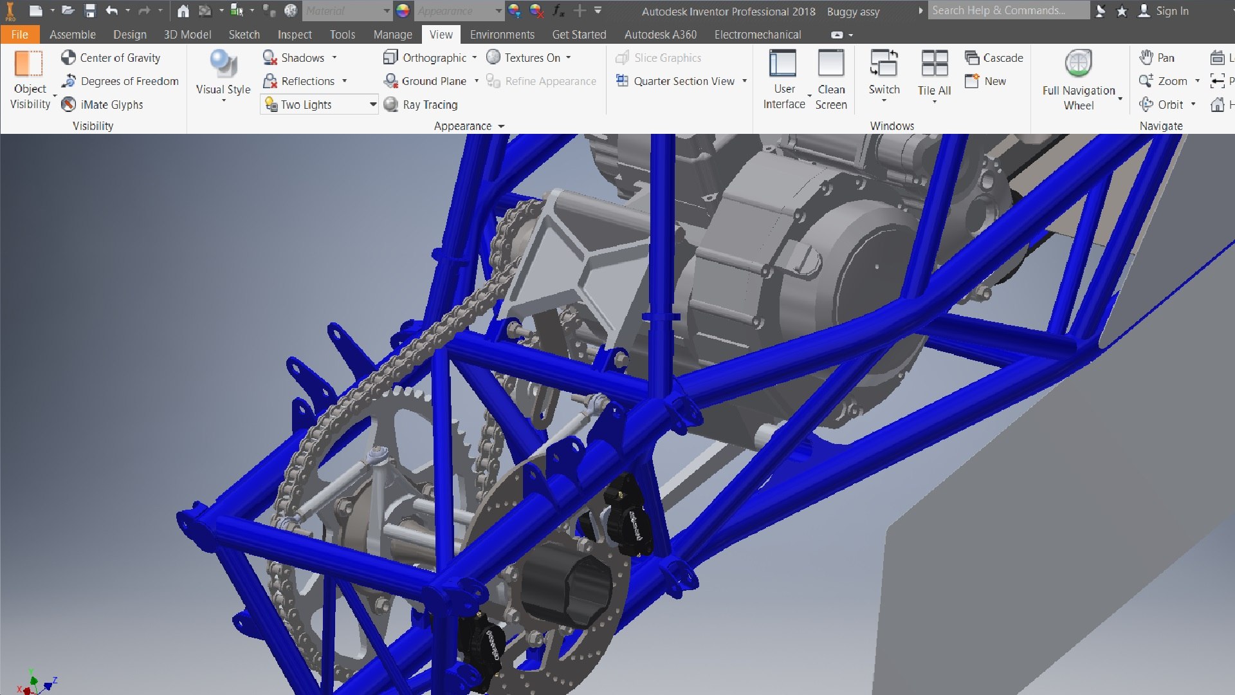Viewport: 1235px width, 695px height.
Task: Select the Pan tool
Action: (1157, 58)
